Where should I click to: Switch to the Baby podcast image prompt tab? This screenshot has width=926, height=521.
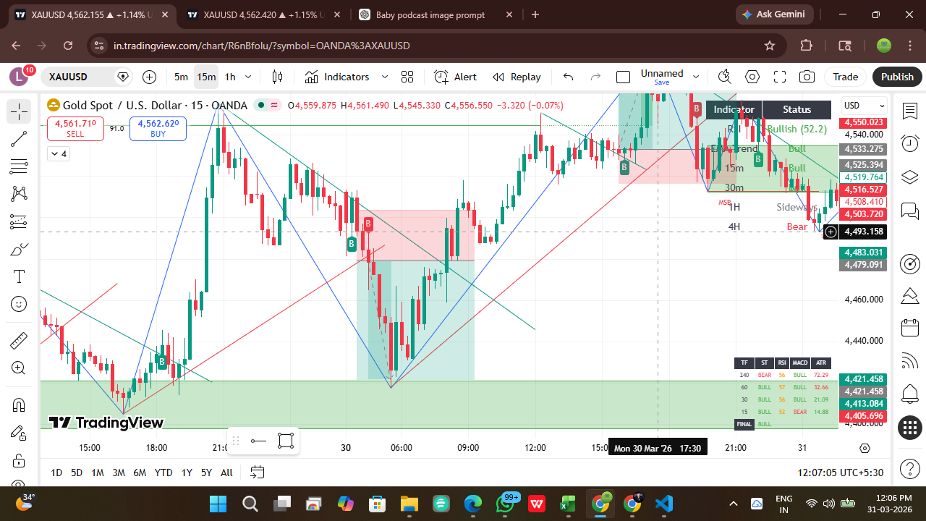[432, 14]
